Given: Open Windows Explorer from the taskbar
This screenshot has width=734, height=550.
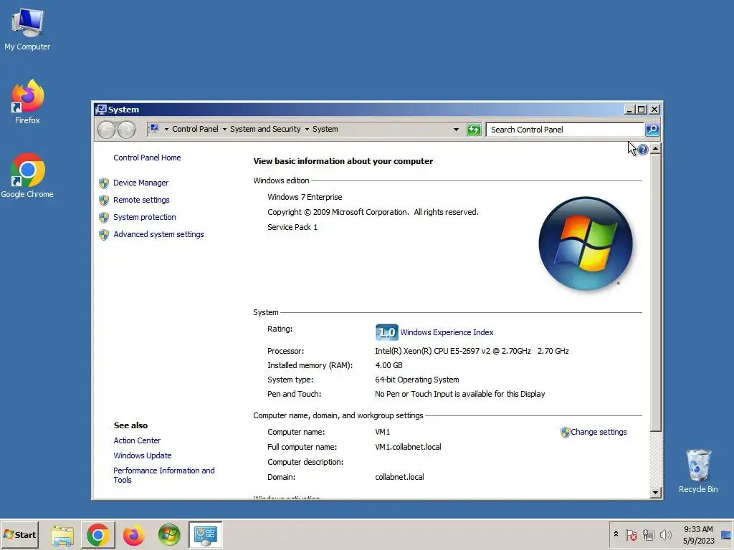Looking at the screenshot, I should [62, 535].
